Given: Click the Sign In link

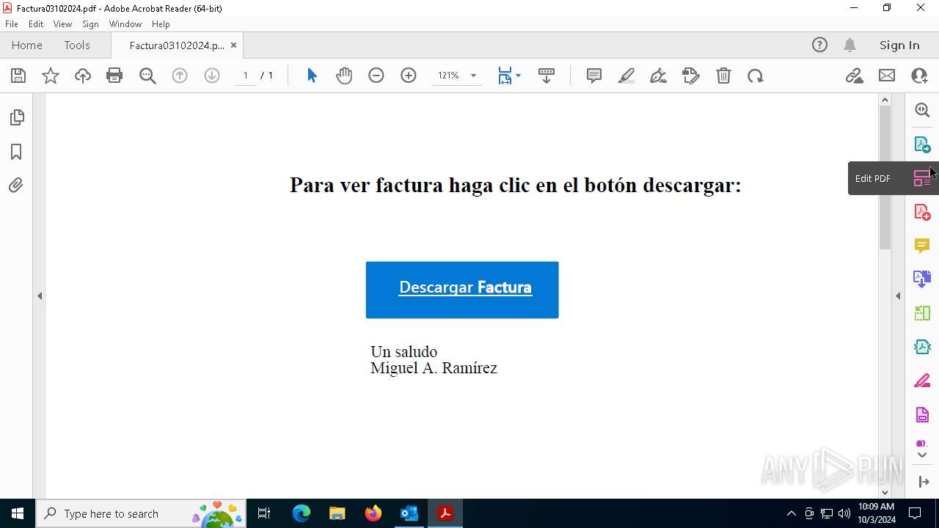Looking at the screenshot, I should coord(899,45).
